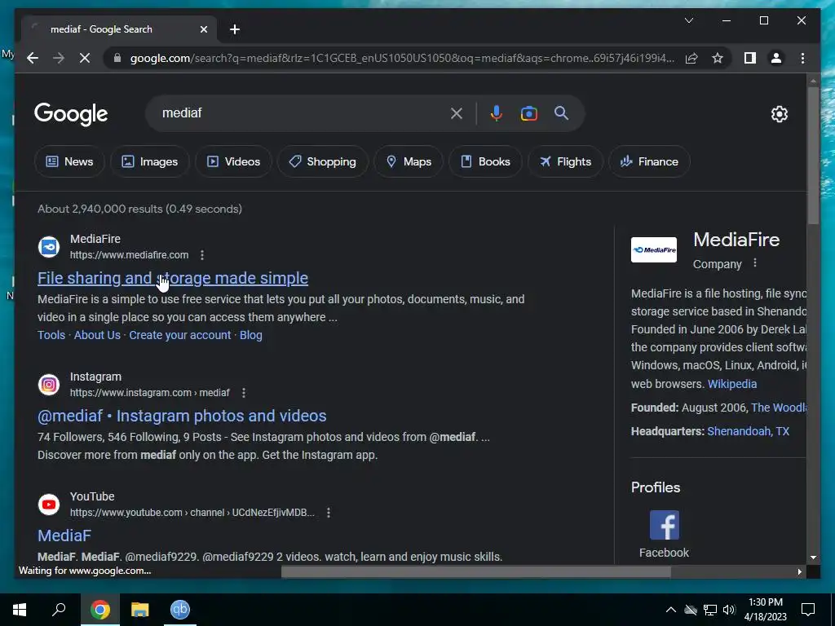
Task: Open MediaFire result three-dot options
Action: tap(202, 255)
